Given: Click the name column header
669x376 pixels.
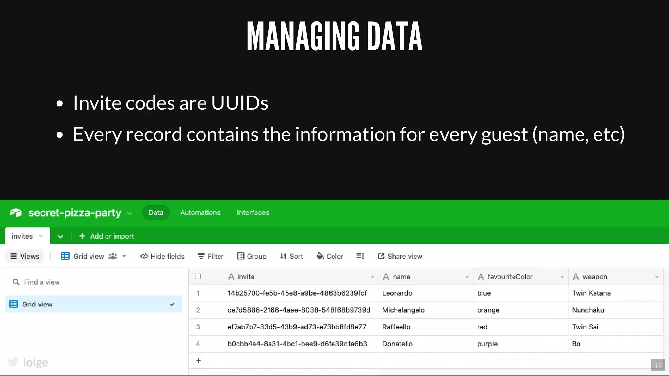Looking at the screenshot, I should tap(426, 277).
